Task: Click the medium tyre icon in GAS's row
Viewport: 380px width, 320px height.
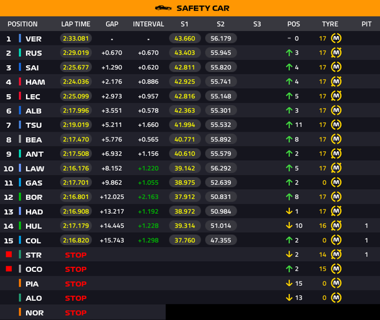Action: click(x=336, y=182)
